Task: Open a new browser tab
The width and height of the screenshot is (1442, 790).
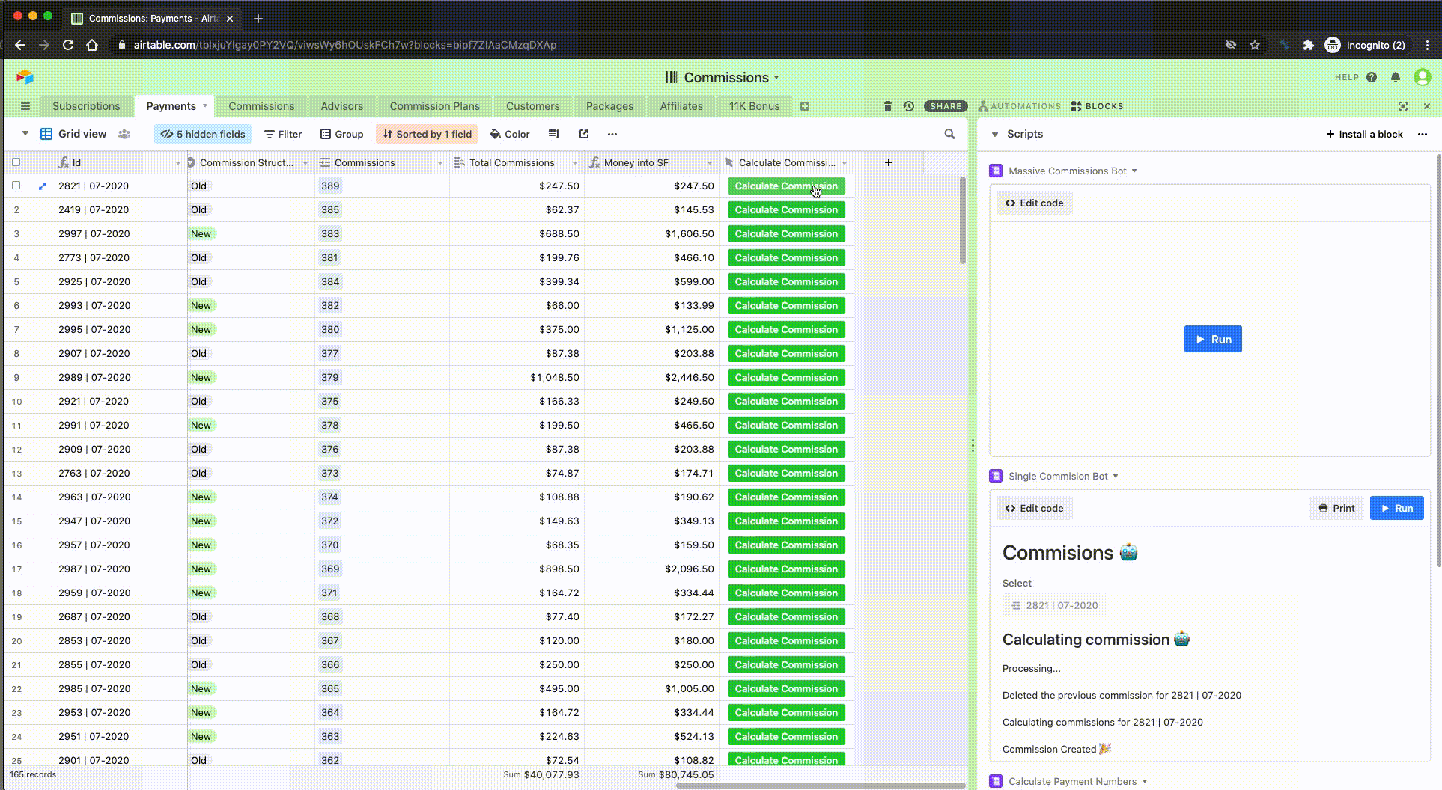Action: (x=258, y=18)
